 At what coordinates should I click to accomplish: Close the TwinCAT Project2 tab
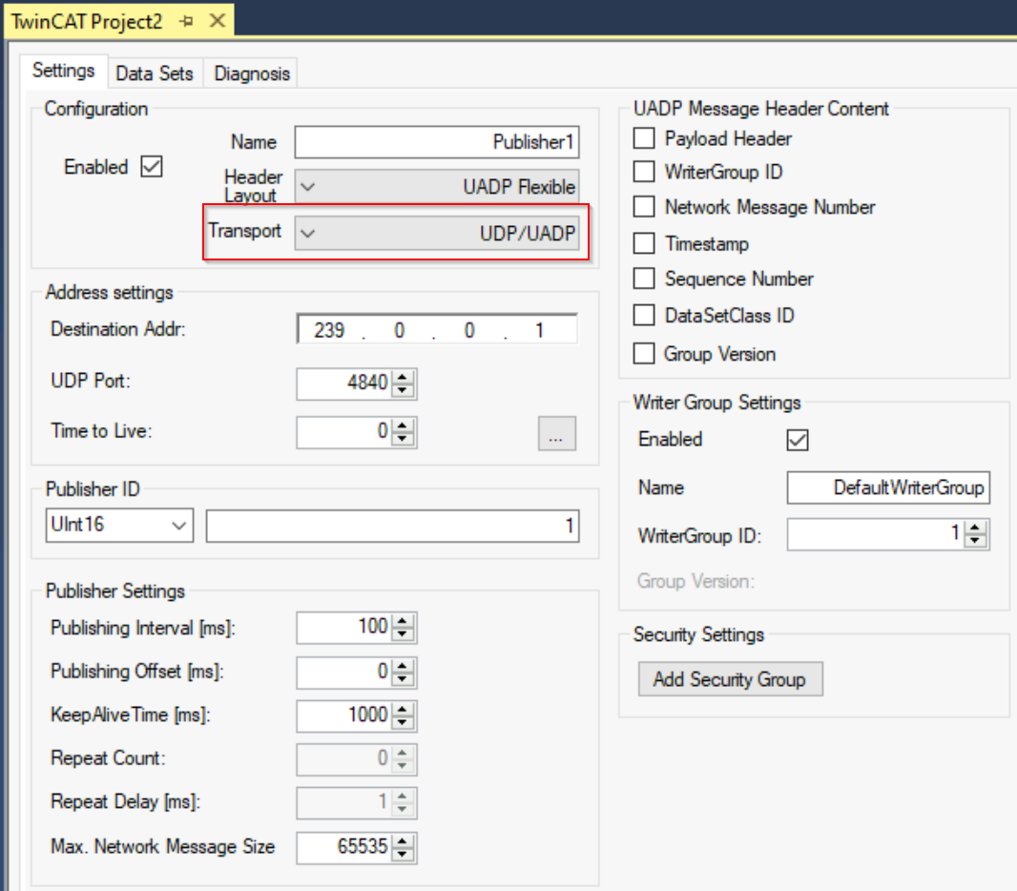point(218,21)
